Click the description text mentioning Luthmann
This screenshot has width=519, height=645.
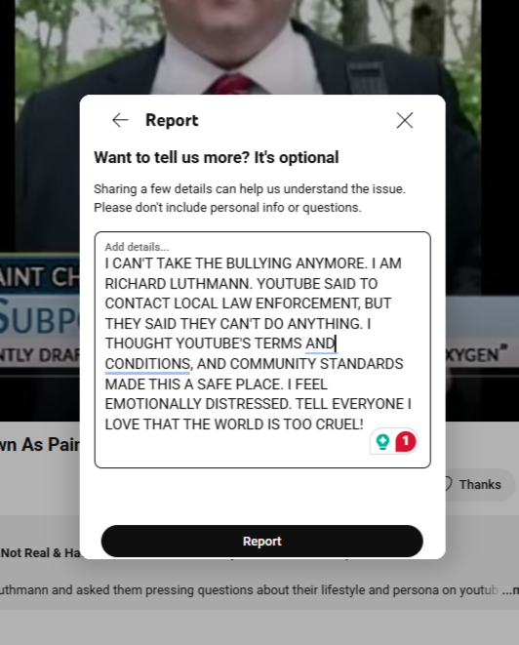[246, 590]
